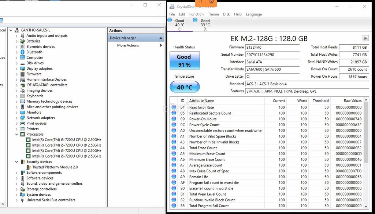Click the IDE ATA/ATAPI controllers icon
Image resolution: width=375 pixels, height=214 pixels.
coord(22,85)
